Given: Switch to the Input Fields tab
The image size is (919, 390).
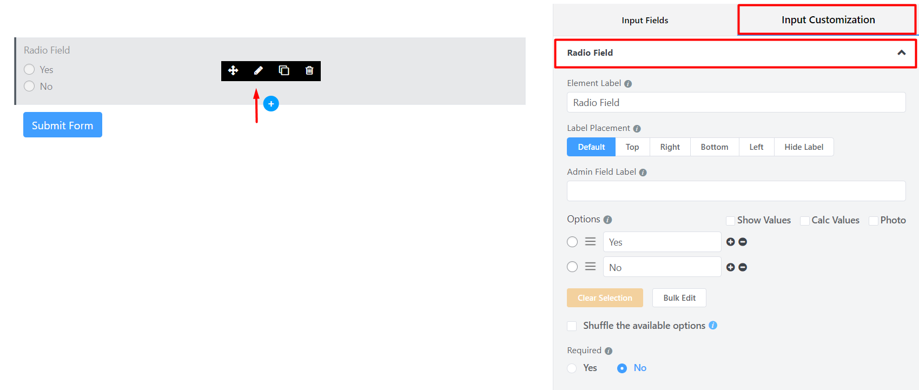Looking at the screenshot, I should 645,20.
